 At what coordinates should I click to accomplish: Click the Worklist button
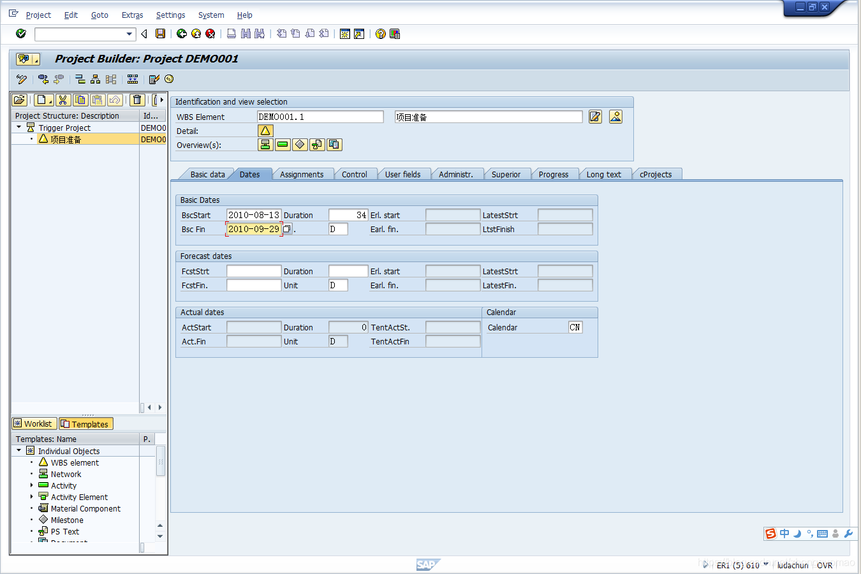click(34, 423)
